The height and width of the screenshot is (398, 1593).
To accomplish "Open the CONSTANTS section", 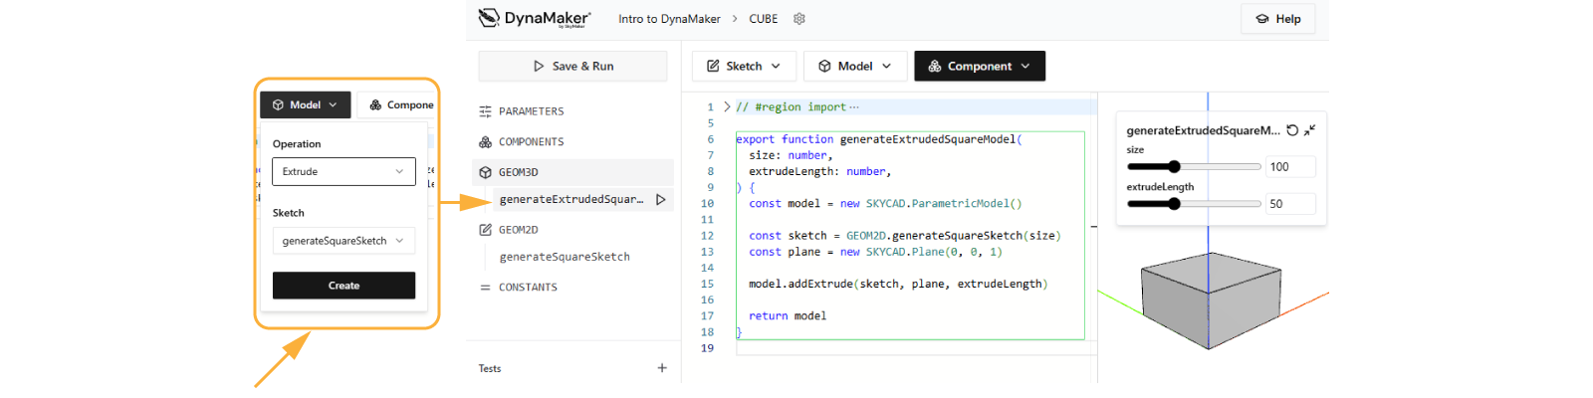I will coord(528,288).
